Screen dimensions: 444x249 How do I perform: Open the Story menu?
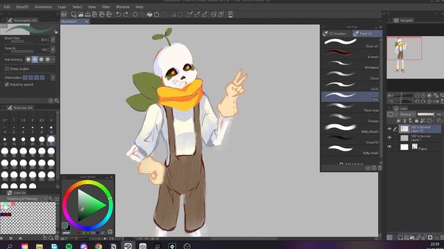(x=22, y=7)
